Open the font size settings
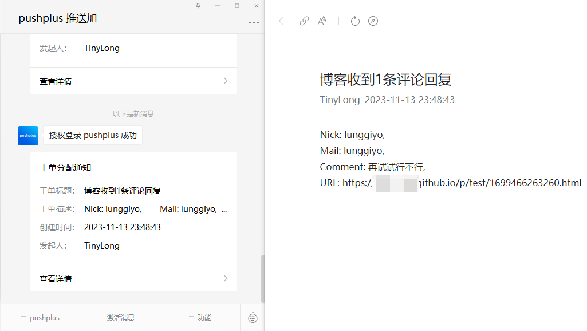Image resolution: width=587 pixels, height=331 pixels. (x=322, y=21)
